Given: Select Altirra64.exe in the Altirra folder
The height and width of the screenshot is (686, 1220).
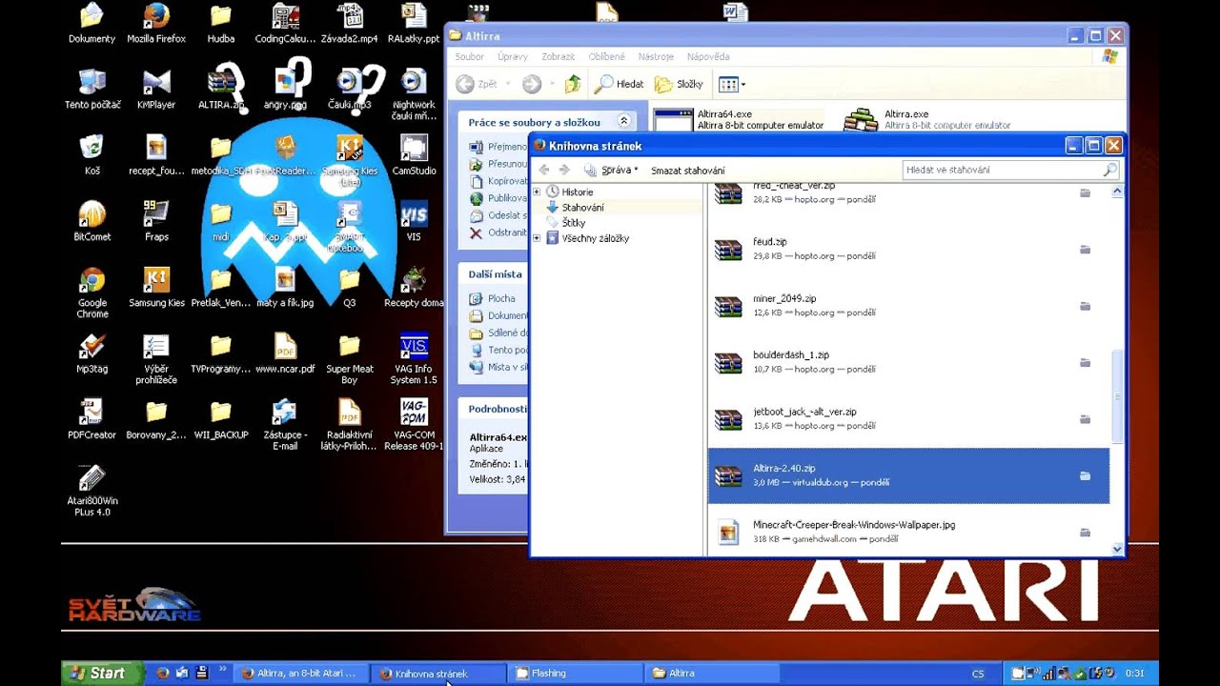Looking at the screenshot, I should coord(740,119).
